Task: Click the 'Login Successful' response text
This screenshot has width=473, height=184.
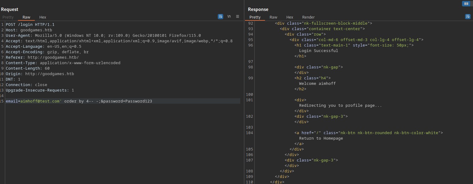Action: click(319, 51)
